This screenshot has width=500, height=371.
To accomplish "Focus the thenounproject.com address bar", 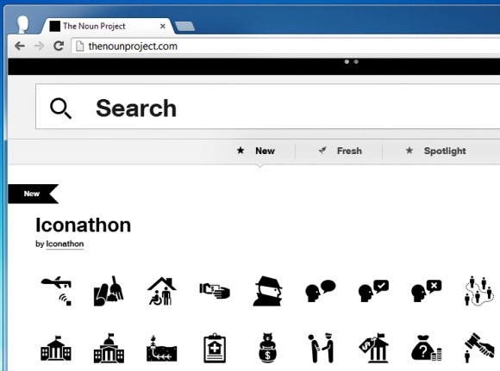I will tap(285, 46).
